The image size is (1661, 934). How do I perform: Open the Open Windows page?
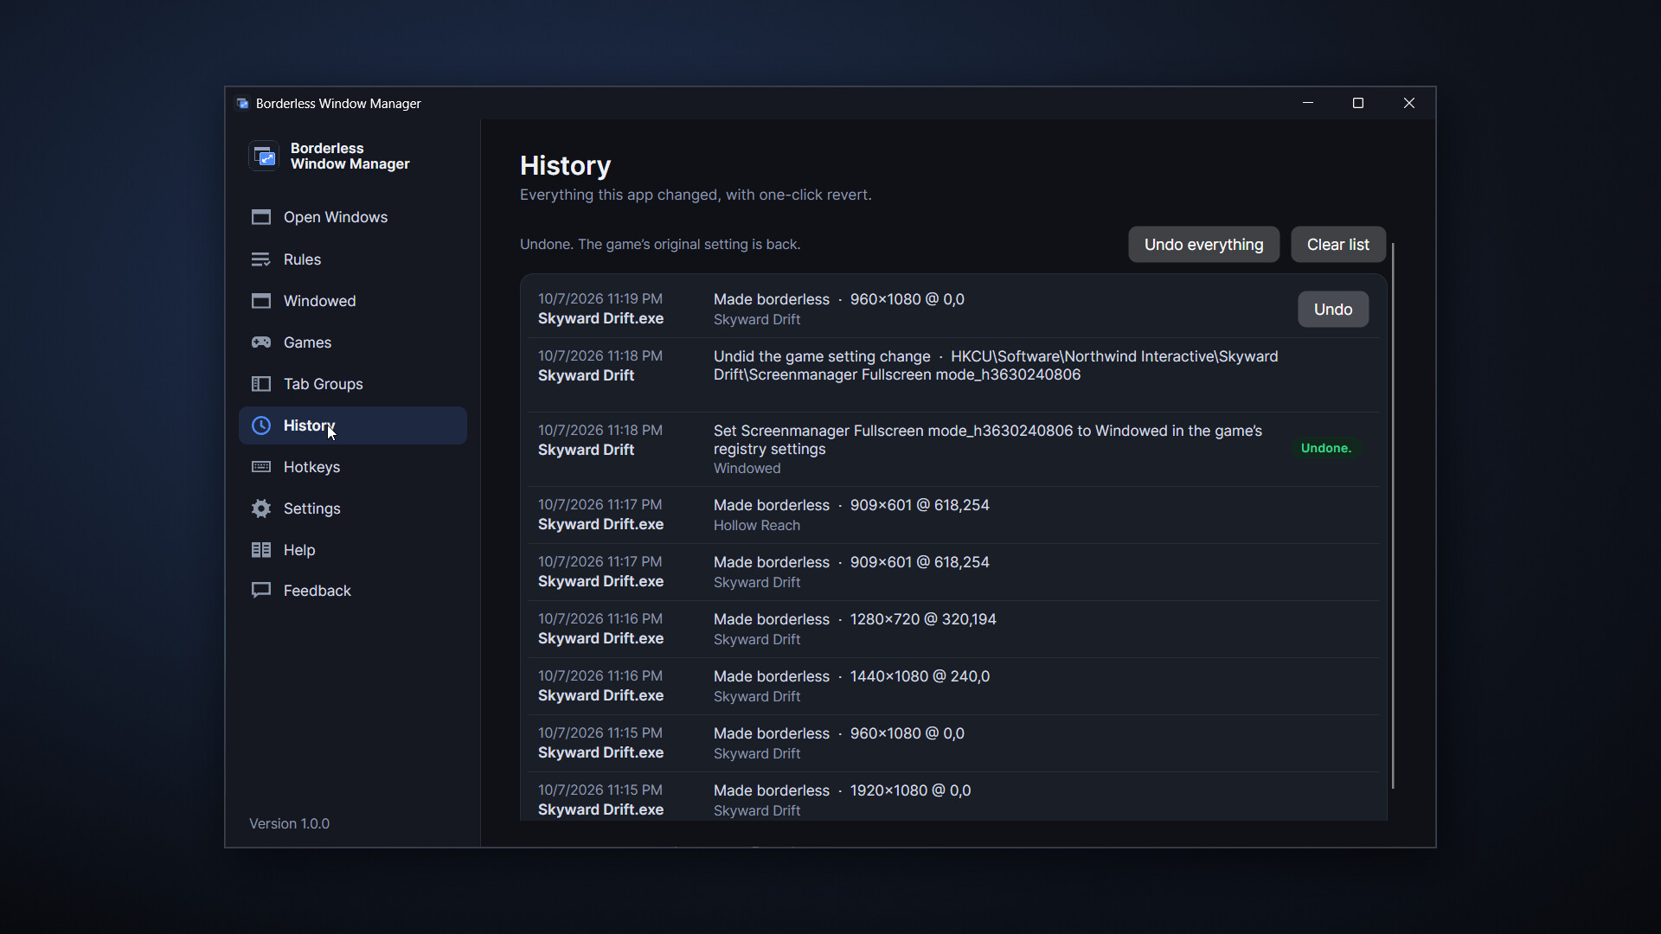(353, 217)
